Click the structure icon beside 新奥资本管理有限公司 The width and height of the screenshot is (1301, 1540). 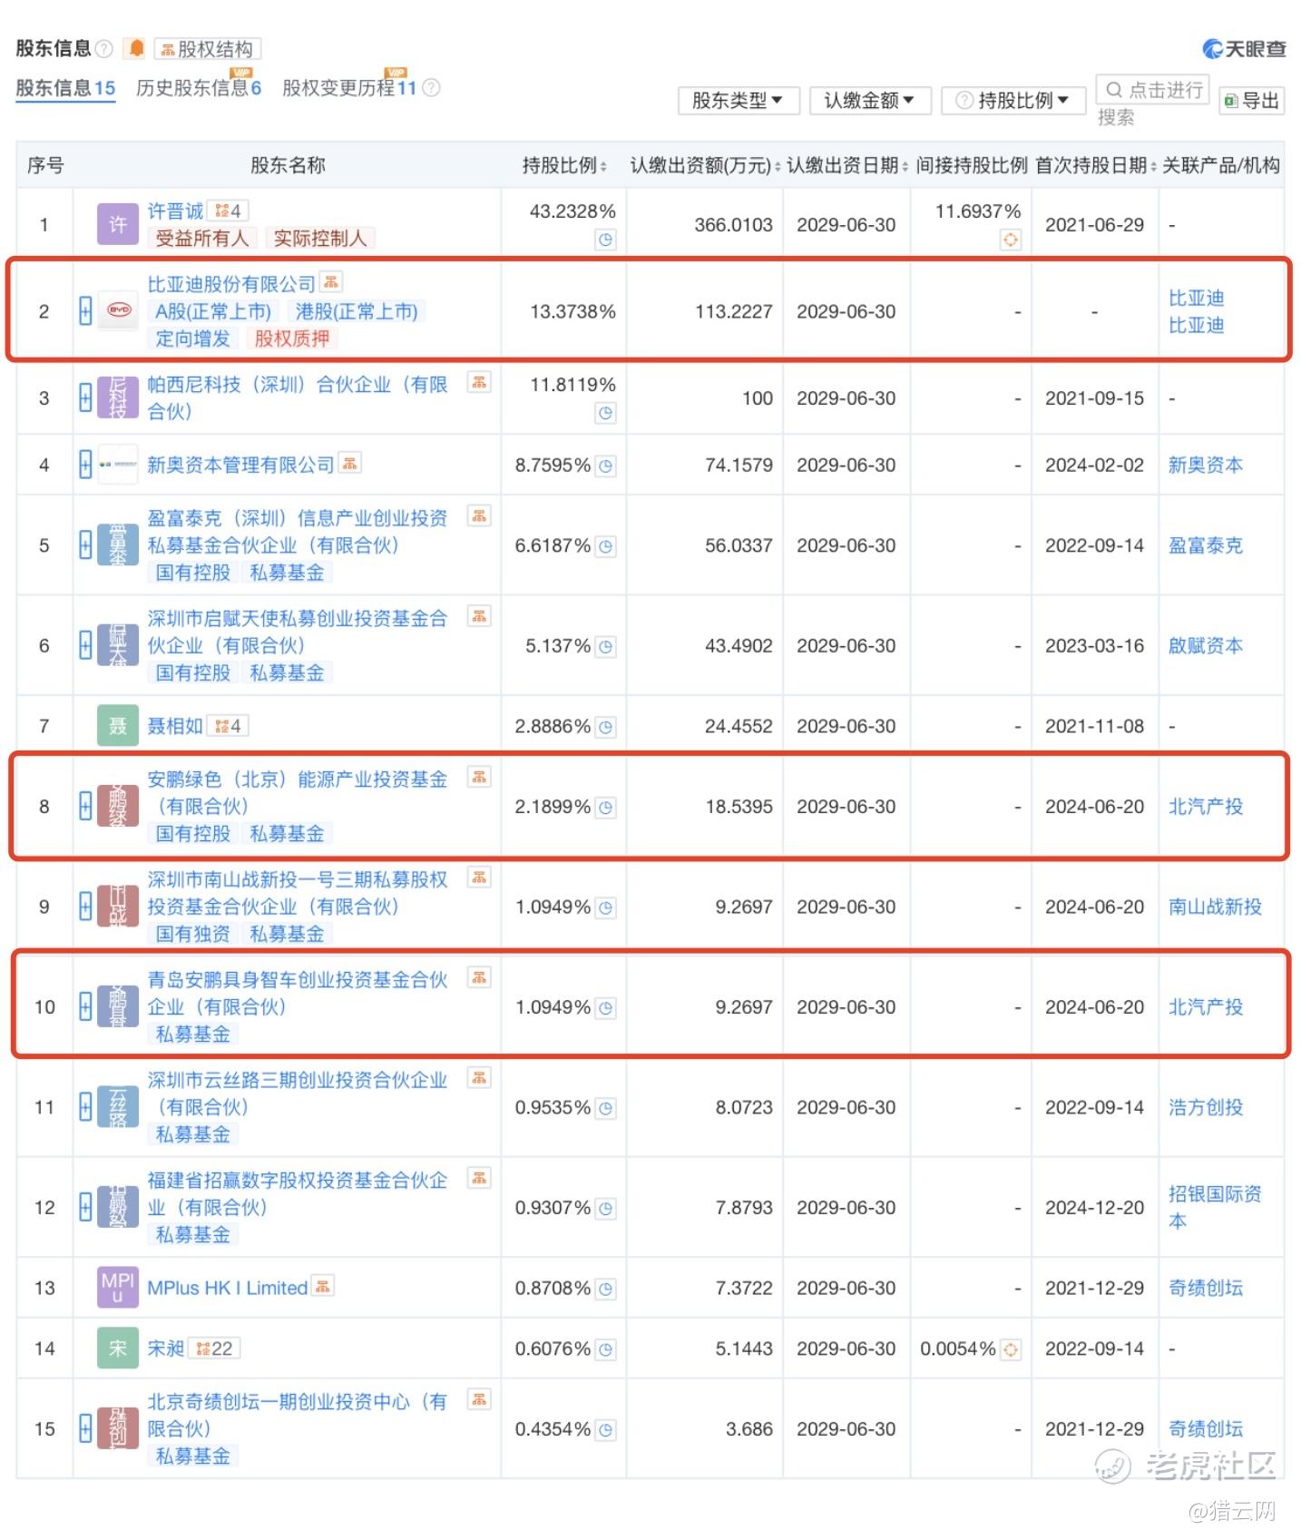(x=350, y=465)
